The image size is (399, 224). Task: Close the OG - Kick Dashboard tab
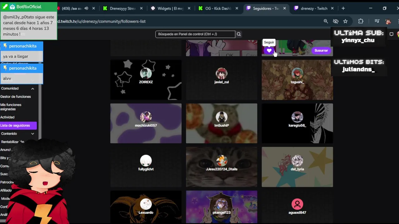(237, 8)
